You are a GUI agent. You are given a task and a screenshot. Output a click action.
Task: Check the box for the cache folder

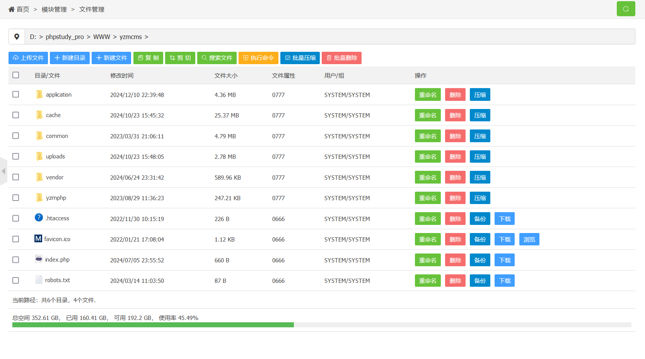click(x=16, y=115)
